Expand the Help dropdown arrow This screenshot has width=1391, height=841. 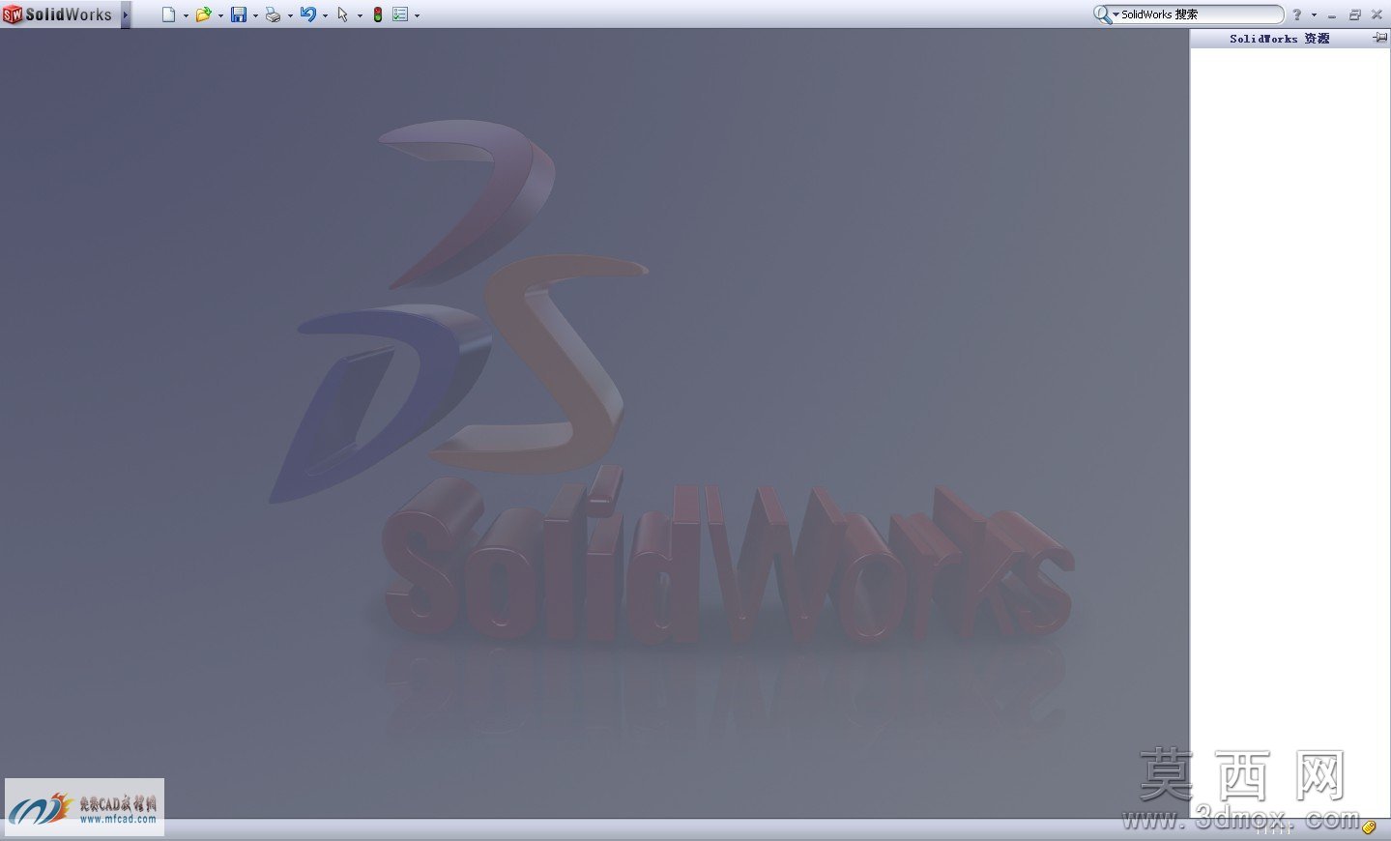click(x=1314, y=15)
